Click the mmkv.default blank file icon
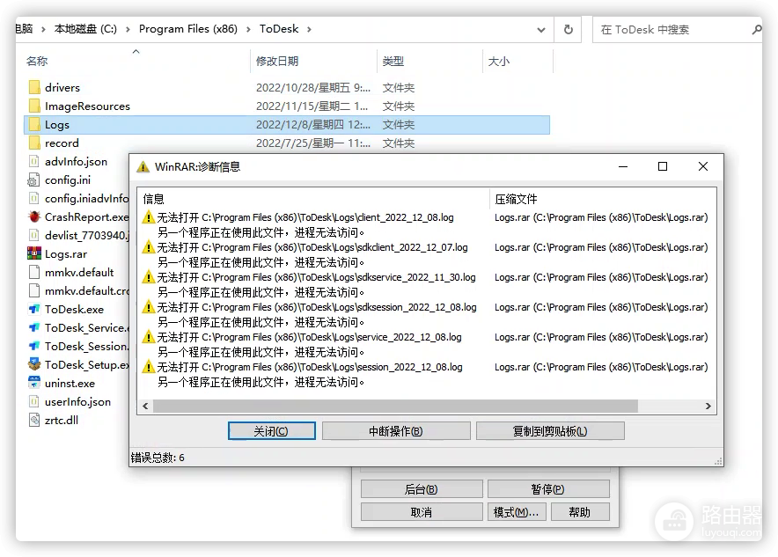The width and height of the screenshot is (778, 557). 34,272
